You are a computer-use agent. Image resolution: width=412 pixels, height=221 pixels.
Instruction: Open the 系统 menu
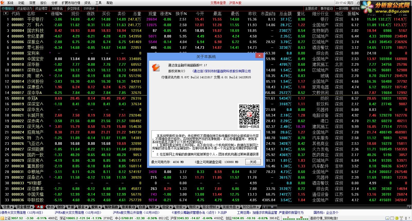[10, 3]
